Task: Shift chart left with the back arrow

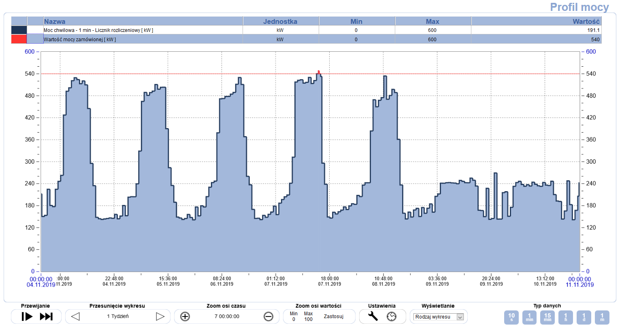Action: [75, 316]
